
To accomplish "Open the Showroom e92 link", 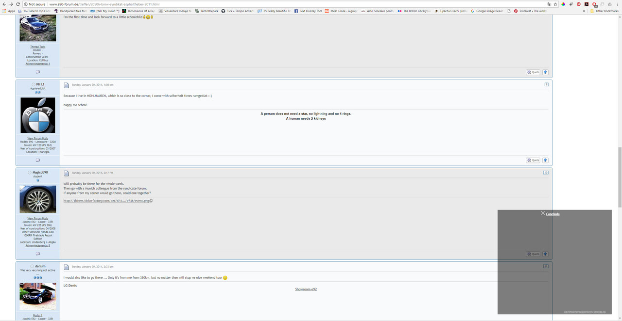I will coord(306,289).
